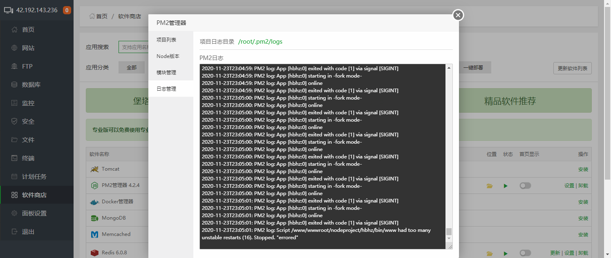Click the 更新软件列表 button
Viewport: 611px width, 258px height.
[x=573, y=68]
